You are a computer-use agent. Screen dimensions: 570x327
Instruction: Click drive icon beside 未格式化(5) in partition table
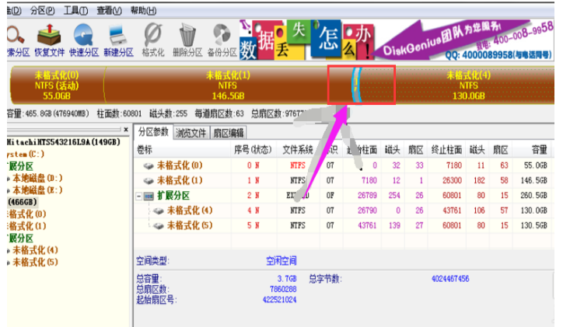click(159, 226)
